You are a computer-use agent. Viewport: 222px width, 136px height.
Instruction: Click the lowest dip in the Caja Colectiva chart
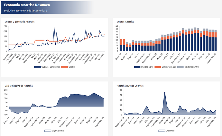(18, 114)
